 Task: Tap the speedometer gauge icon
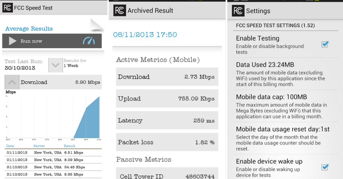pos(89,41)
